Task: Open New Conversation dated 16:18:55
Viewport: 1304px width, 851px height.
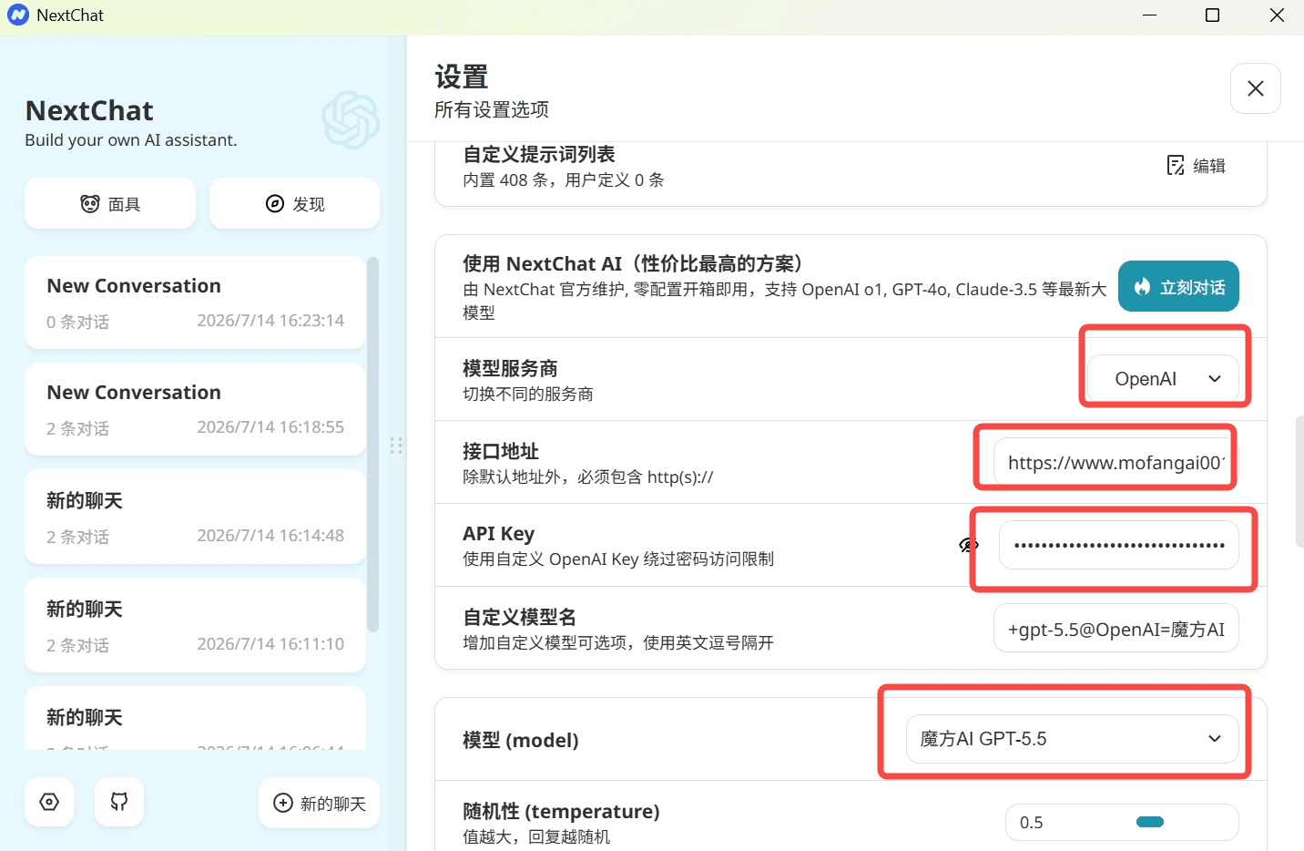Action: coord(195,409)
